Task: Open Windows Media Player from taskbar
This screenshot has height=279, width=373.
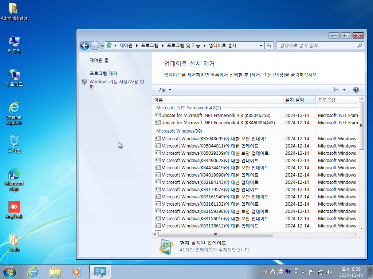Action: 77,272
